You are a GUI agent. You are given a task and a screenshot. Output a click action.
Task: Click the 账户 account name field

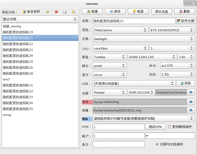[119, 136]
